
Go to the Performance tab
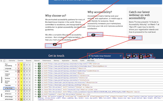click(47, 61)
